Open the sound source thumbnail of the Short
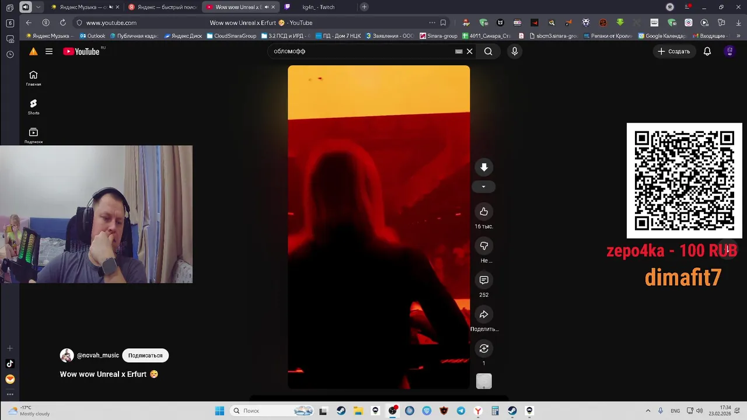The image size is (747, 420). 484,381
